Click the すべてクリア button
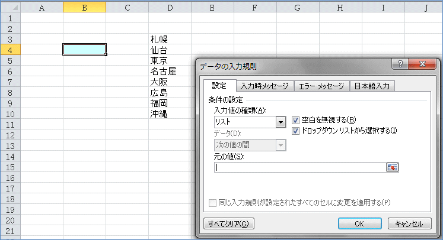The image size is (443, 240). 228,223
